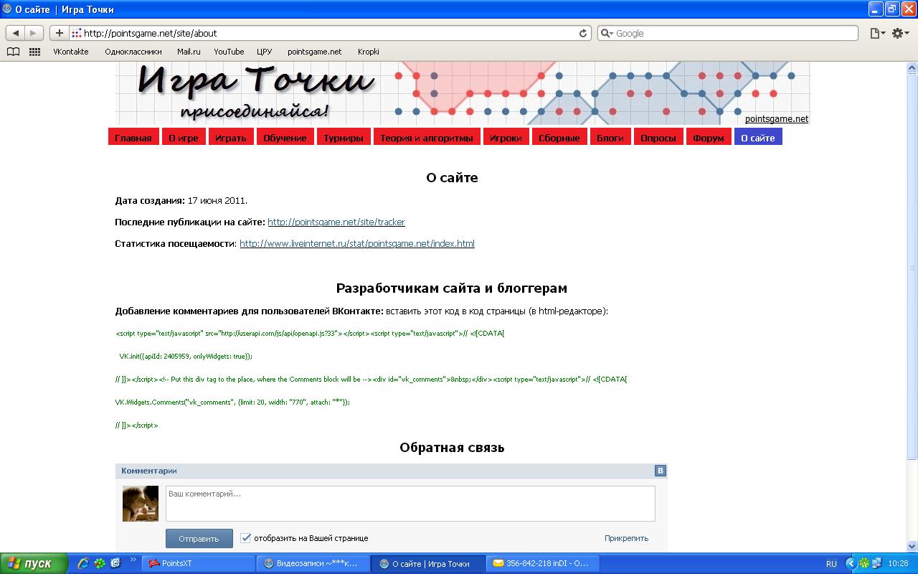The width and height of the screenshot is (918, 574).
Task: Open the ЦРУ bookmark
Action: [265, 52]
